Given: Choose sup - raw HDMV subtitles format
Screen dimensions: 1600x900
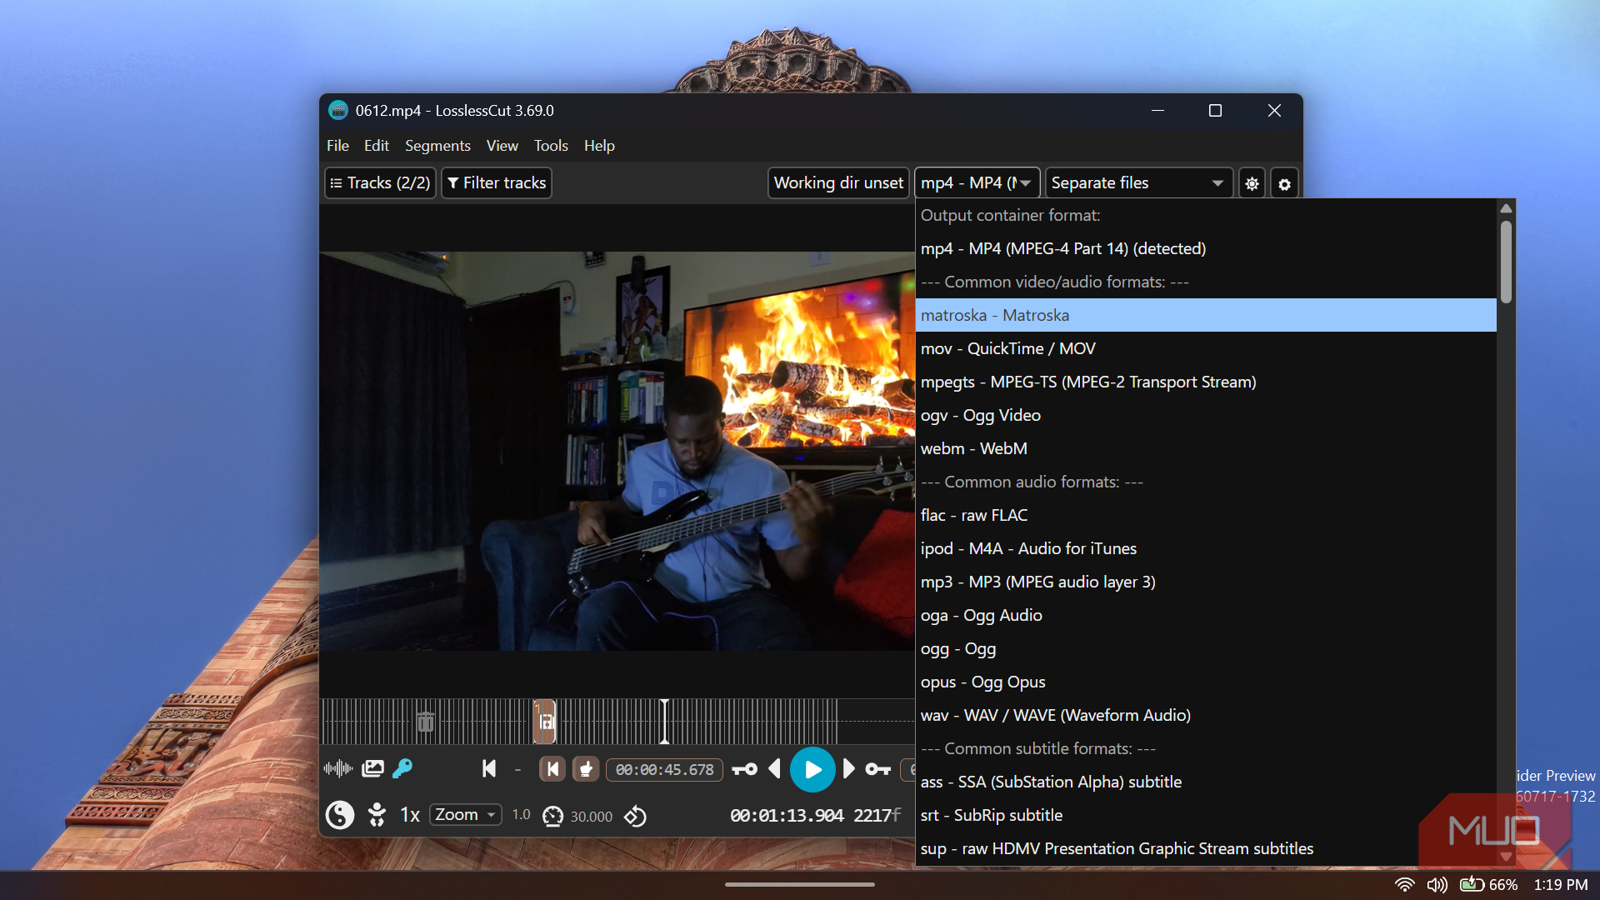Looking at the screenshot, I should coord(1206,848).
